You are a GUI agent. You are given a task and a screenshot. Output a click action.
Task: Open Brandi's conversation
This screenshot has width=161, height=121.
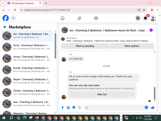27,70
